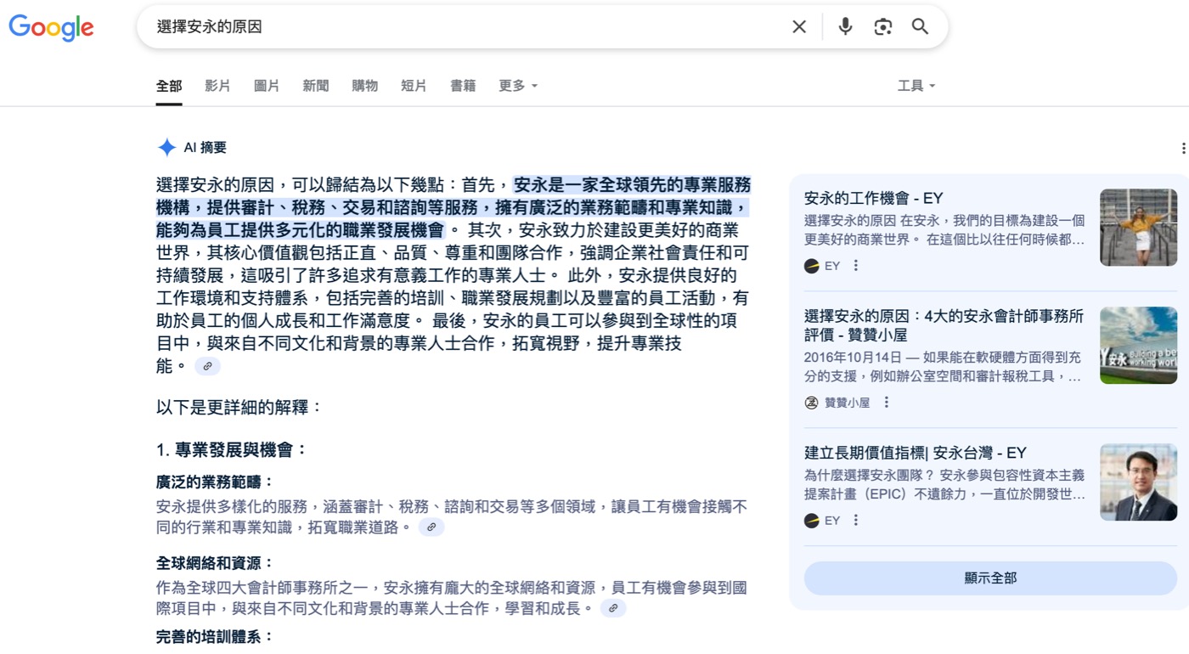The image size is (1189, 654).
Task: Click EY favicon under 建立長期價值指標
Action: [811, 521]
